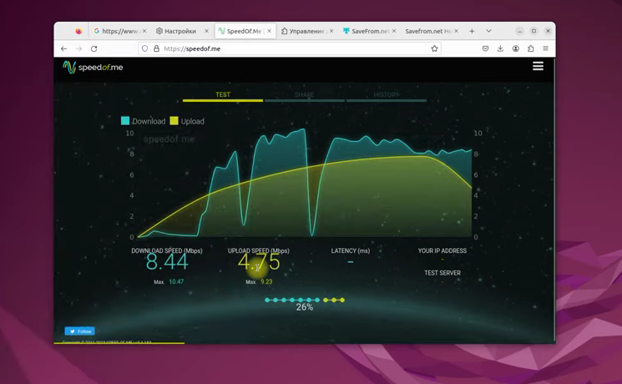This screenshot has width=622, height=384.
Task: Focus the speedof.me address bar
Action: point(290,48)
